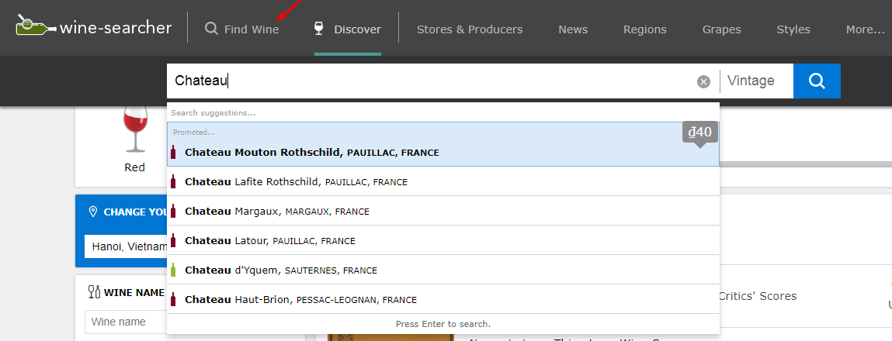Screen dimensions: 892x341
Task: Open the Grapes menu item
Action: pyautogui.click(x=721, y=29)
